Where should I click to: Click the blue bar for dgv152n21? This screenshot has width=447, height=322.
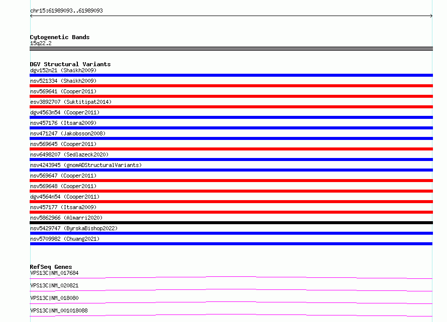[x=231, y=75]
